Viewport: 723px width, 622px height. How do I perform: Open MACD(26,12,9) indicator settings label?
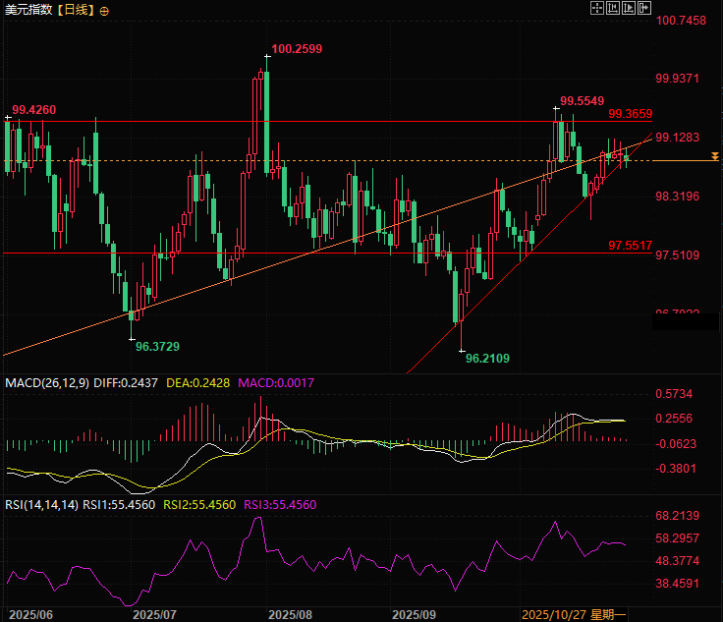click(x=45, y=382)
